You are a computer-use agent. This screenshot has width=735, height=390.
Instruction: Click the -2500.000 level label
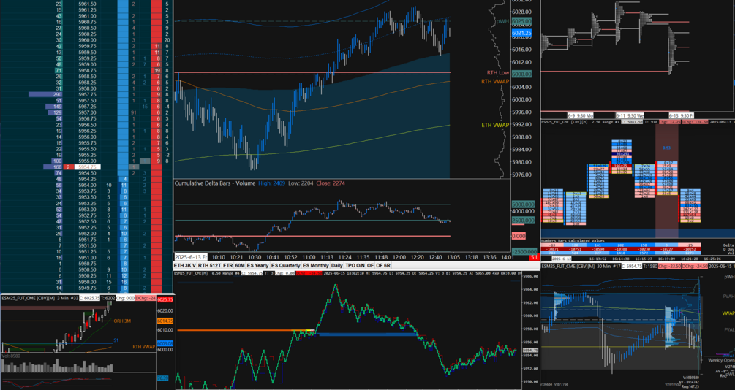[x=524, y=251]
